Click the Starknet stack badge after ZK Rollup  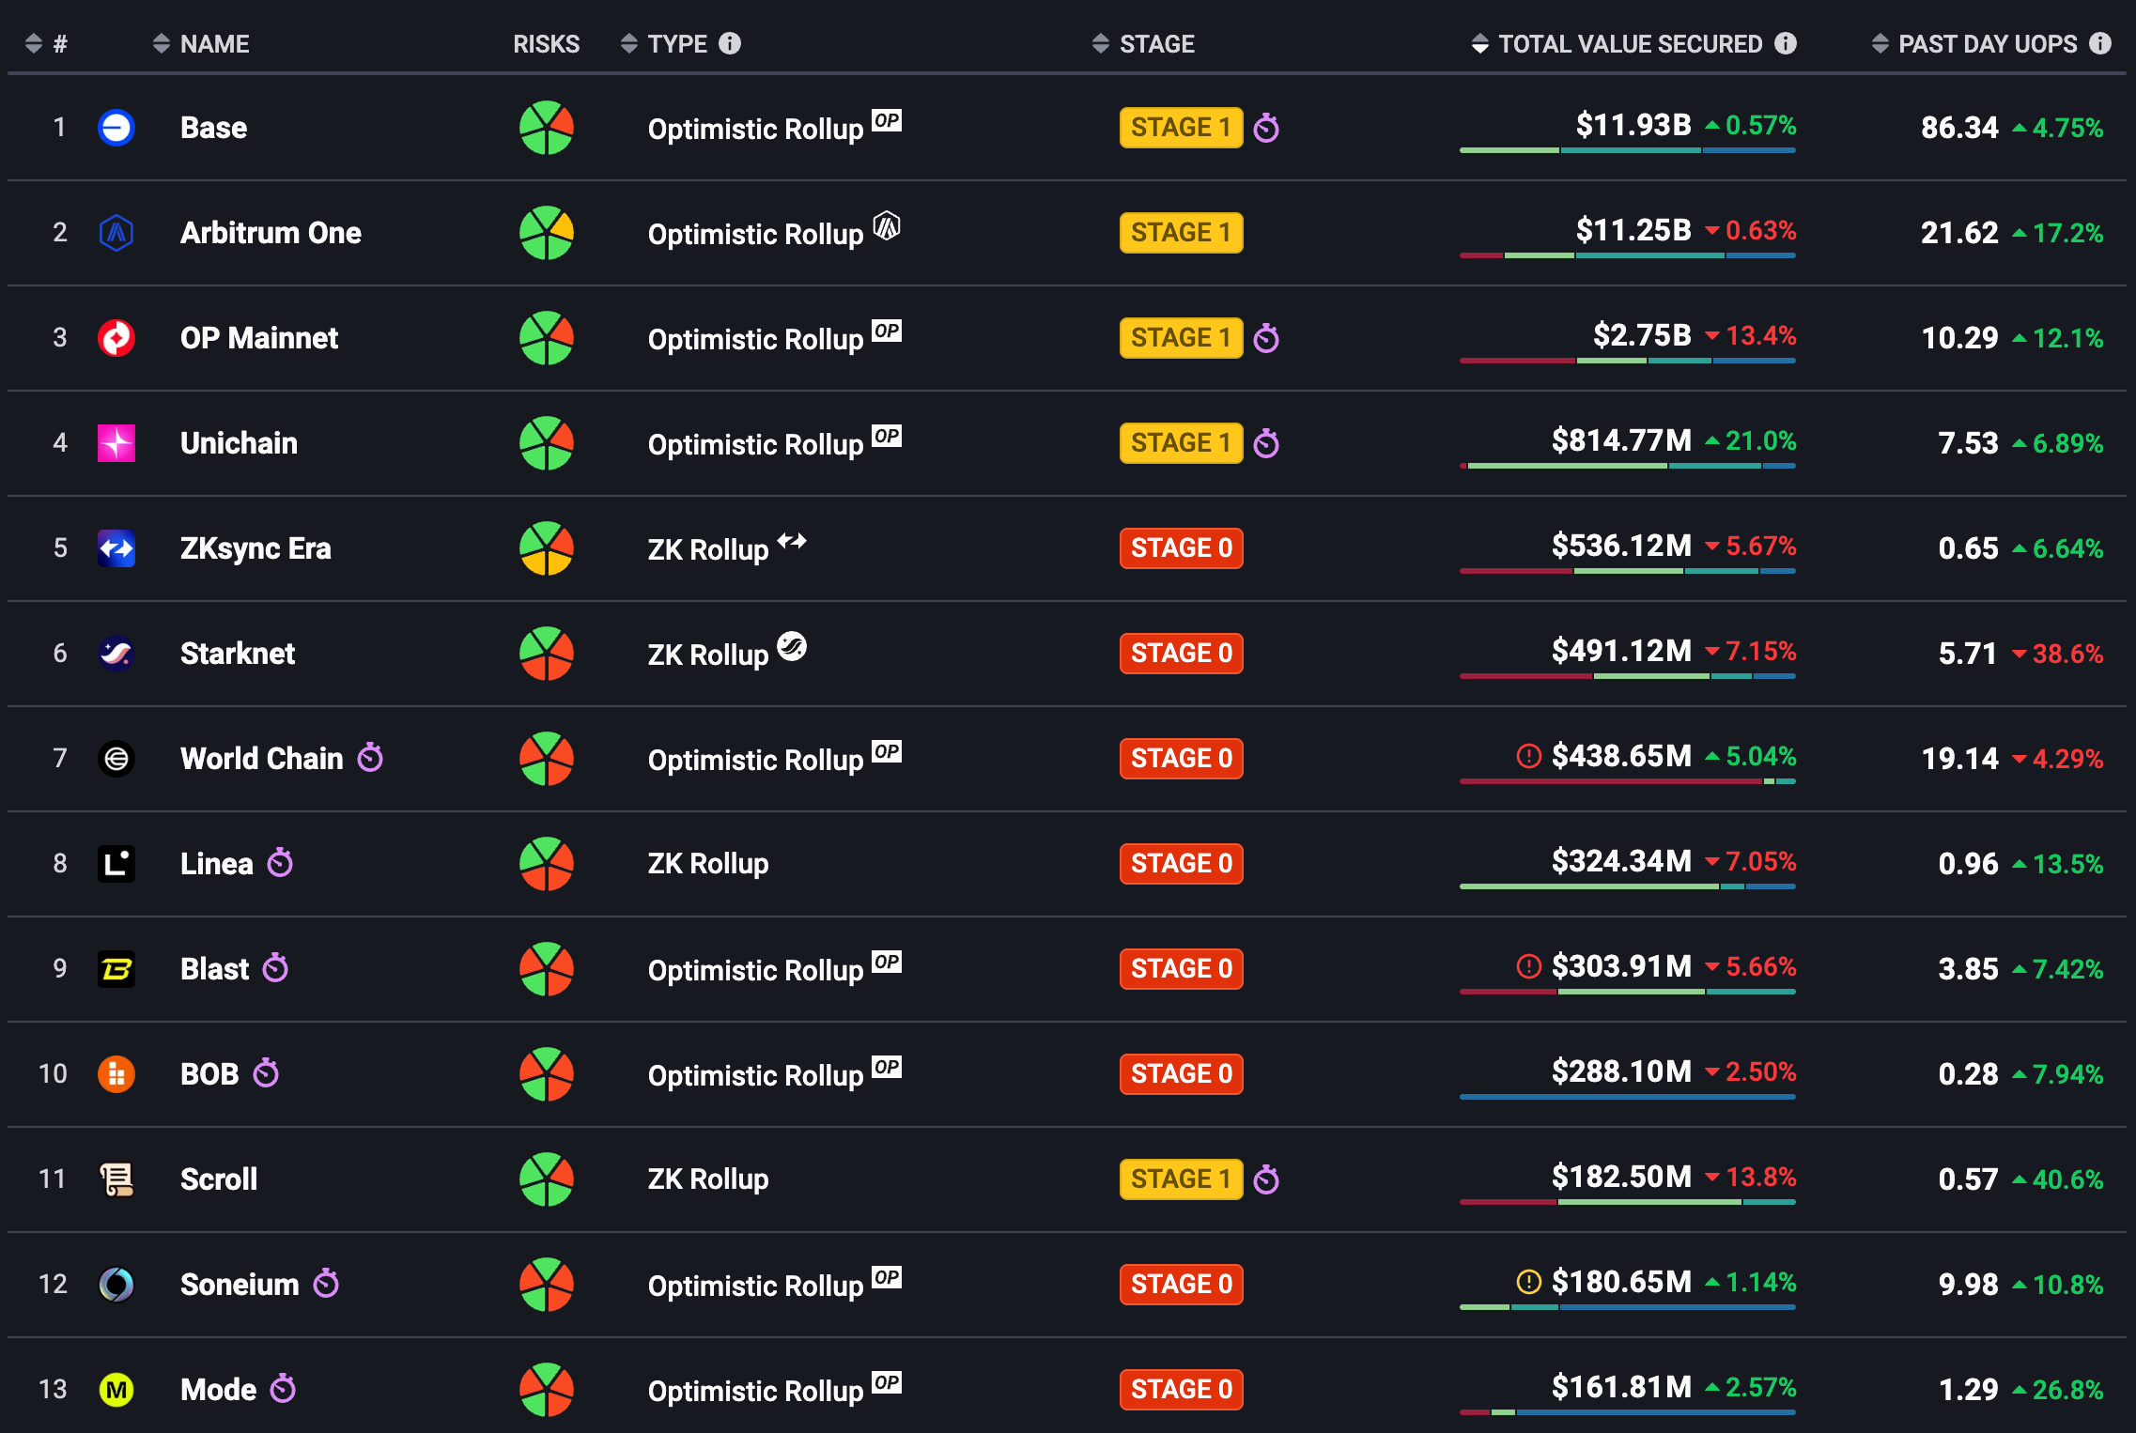pos(792,646)
